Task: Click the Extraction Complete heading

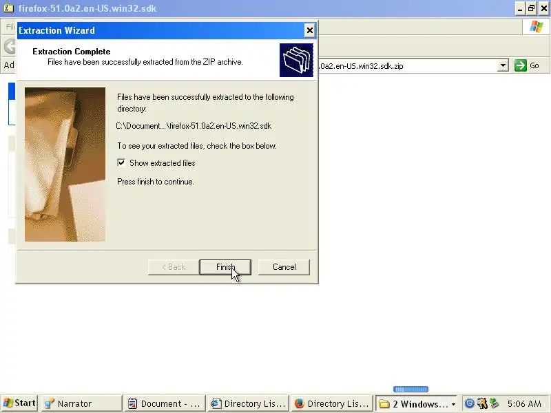Action: (x=72, y=52)
